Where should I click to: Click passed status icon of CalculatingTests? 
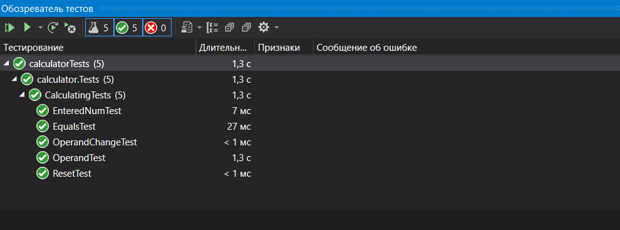tap(35, 95)
